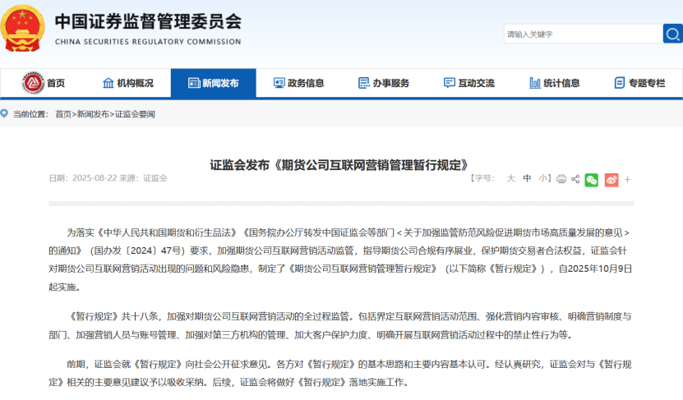The width and height of the screenshot is (683, 400).
Task: Click the chat icon beside 互动交流
Action: 449,83
